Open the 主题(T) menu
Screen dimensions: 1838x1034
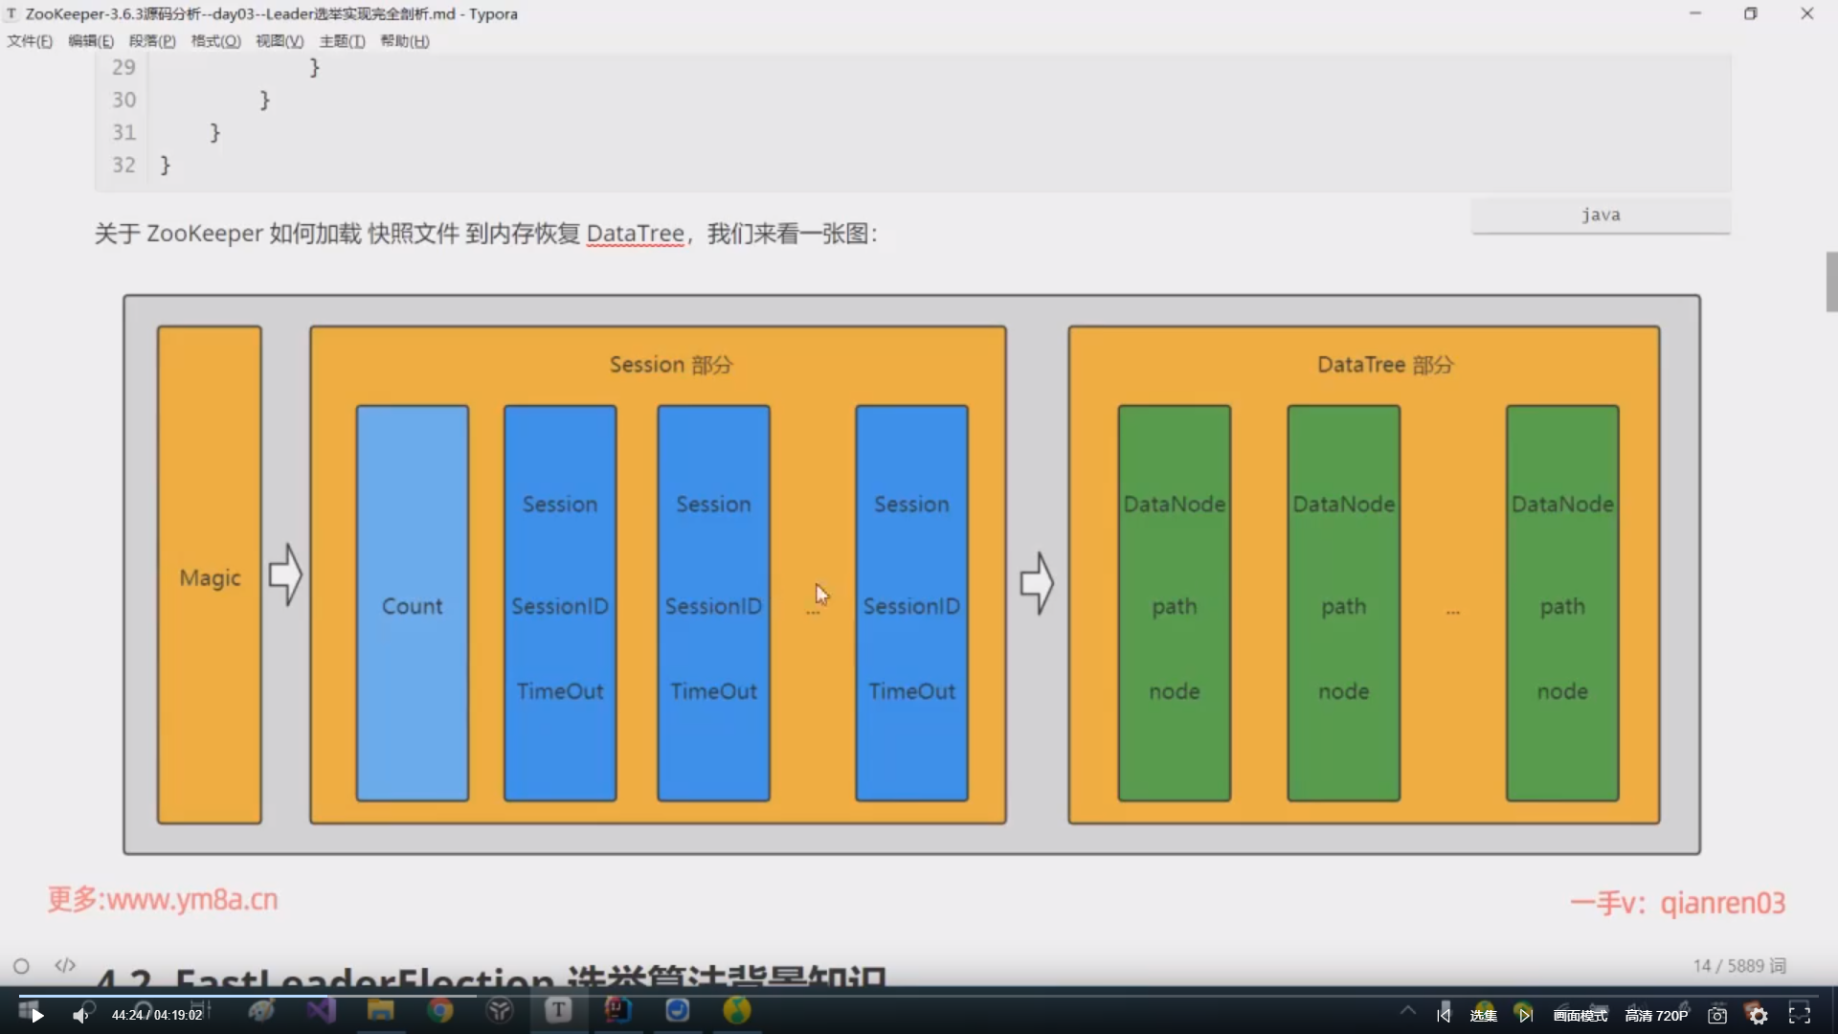click(x=342, y=41)
